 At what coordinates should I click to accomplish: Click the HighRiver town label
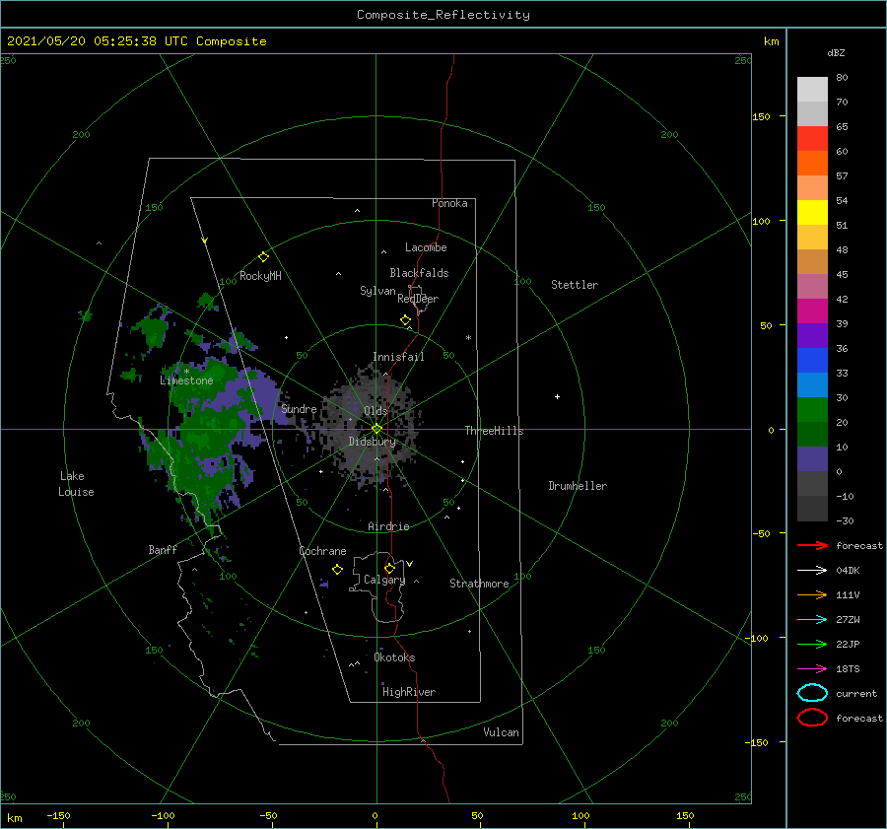pos(409,692)
